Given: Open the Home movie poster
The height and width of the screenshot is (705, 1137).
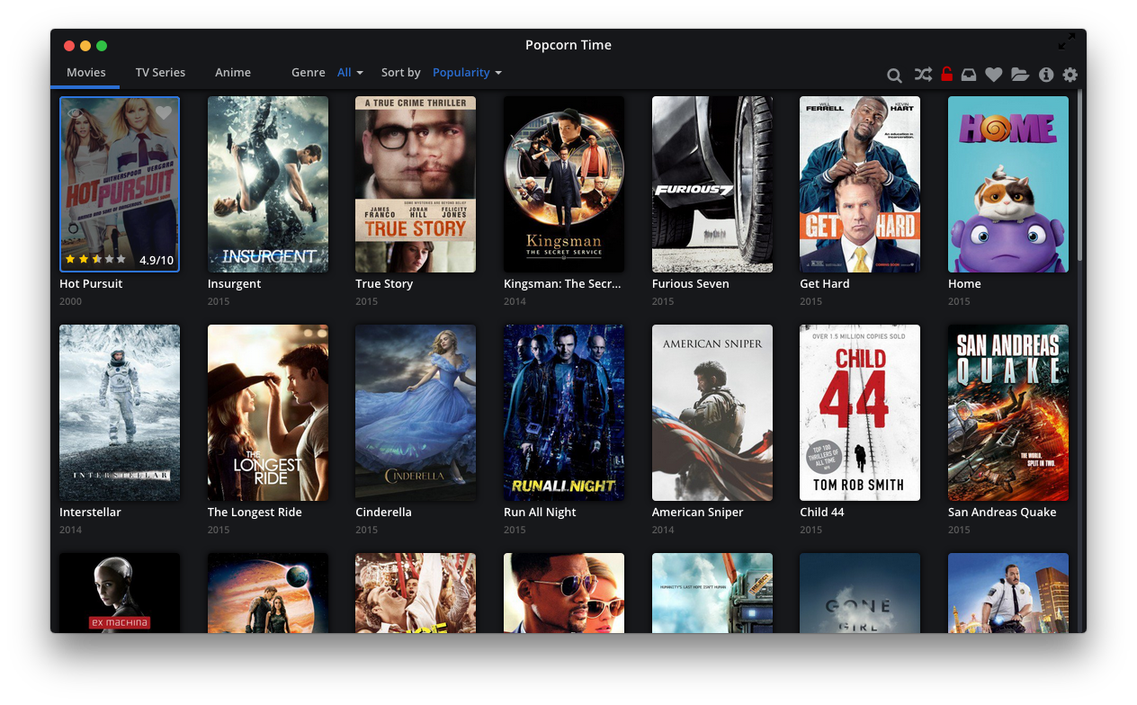Looking at the screenshot, I should point(1008,184).
